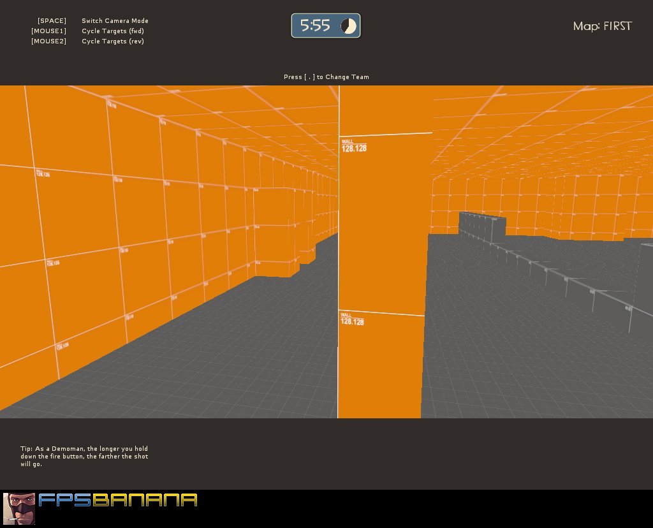653x528 pixels.
Task: Click the Switch Camera Mode text
Action: [115, 21]
